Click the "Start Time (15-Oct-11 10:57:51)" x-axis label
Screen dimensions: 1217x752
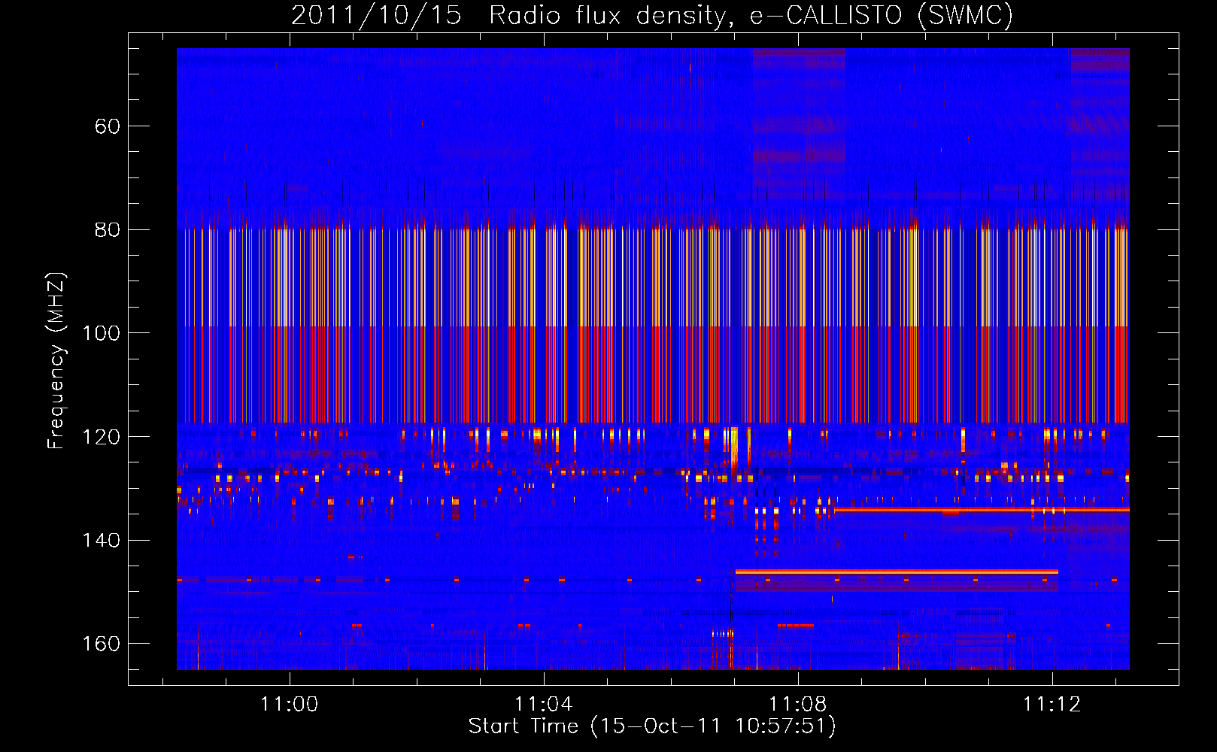click(652, 726)
